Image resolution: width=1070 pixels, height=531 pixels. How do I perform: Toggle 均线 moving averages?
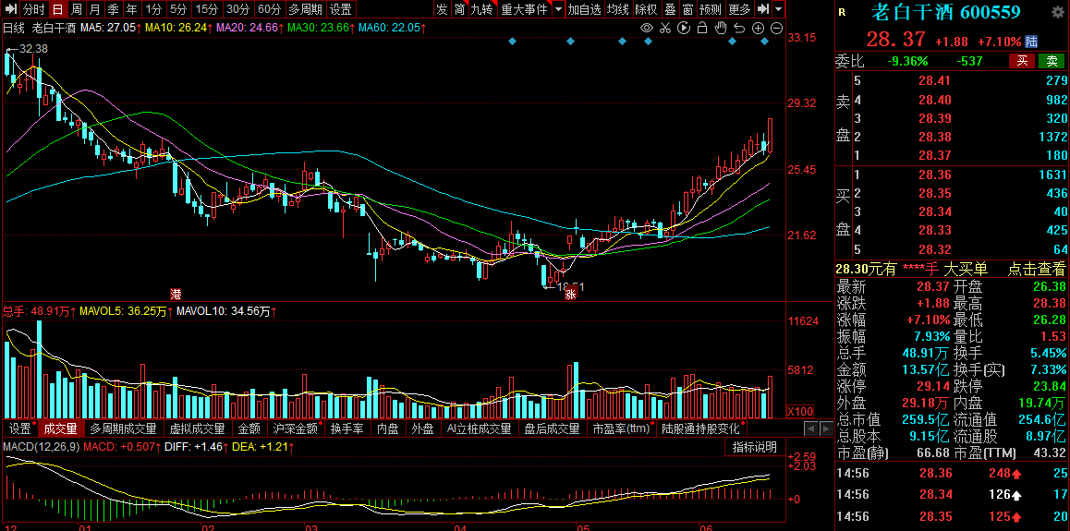[x=619, y=9]
